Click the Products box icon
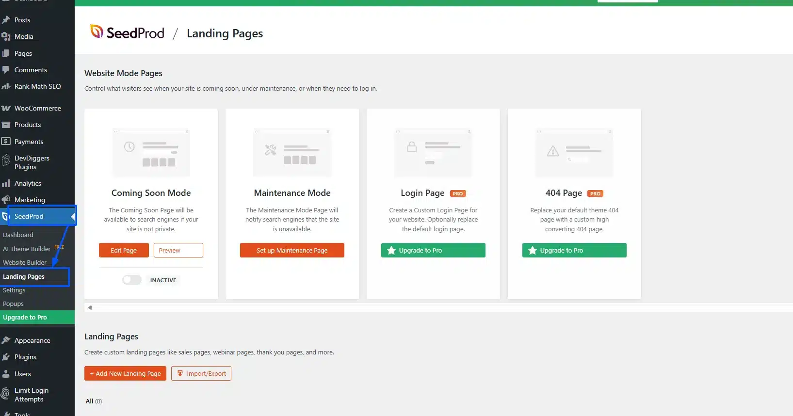Image resolution: width=793 pixels, height=416 pixels. 6,125
